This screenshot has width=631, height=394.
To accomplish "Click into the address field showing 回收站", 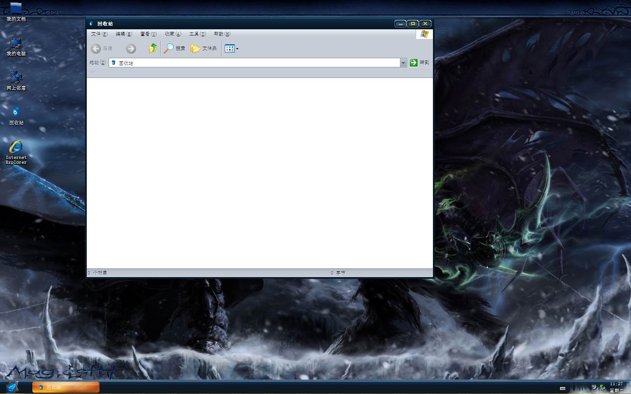I will (x=254, y=63).
